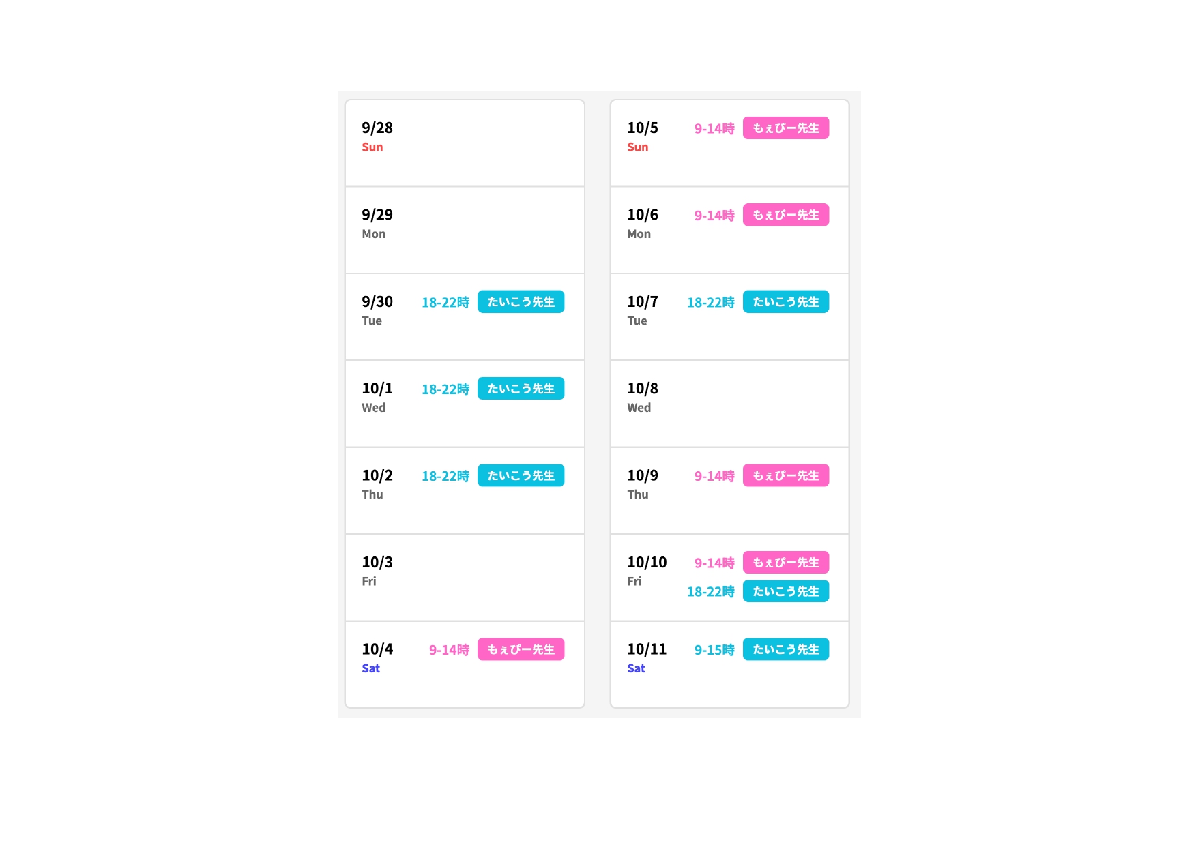Select the 9/29 Monday date label
1198x847 pixels.
pyautogui.click(x=377, y=223)
